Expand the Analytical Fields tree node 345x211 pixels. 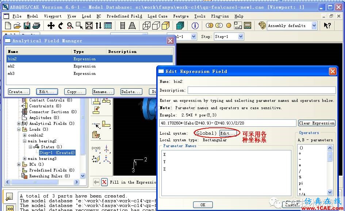pos(19,124)
